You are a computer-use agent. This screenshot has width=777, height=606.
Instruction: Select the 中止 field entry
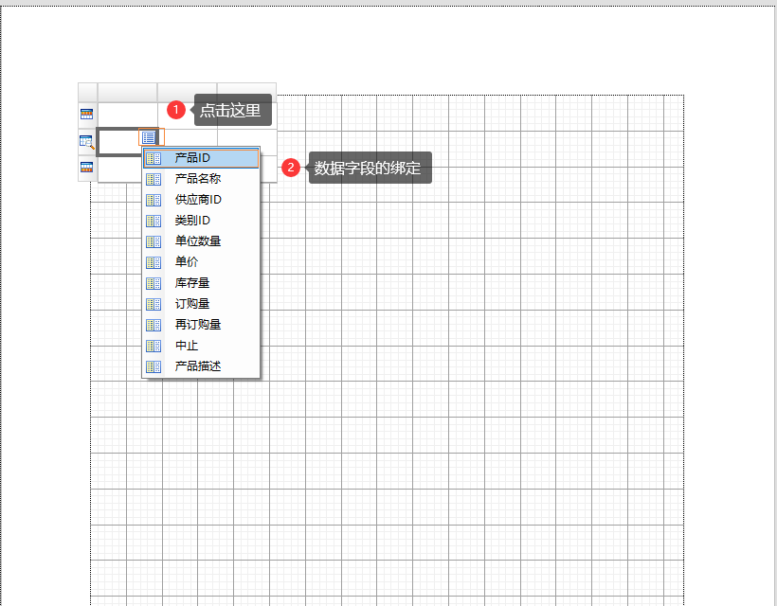coord(201,345)
